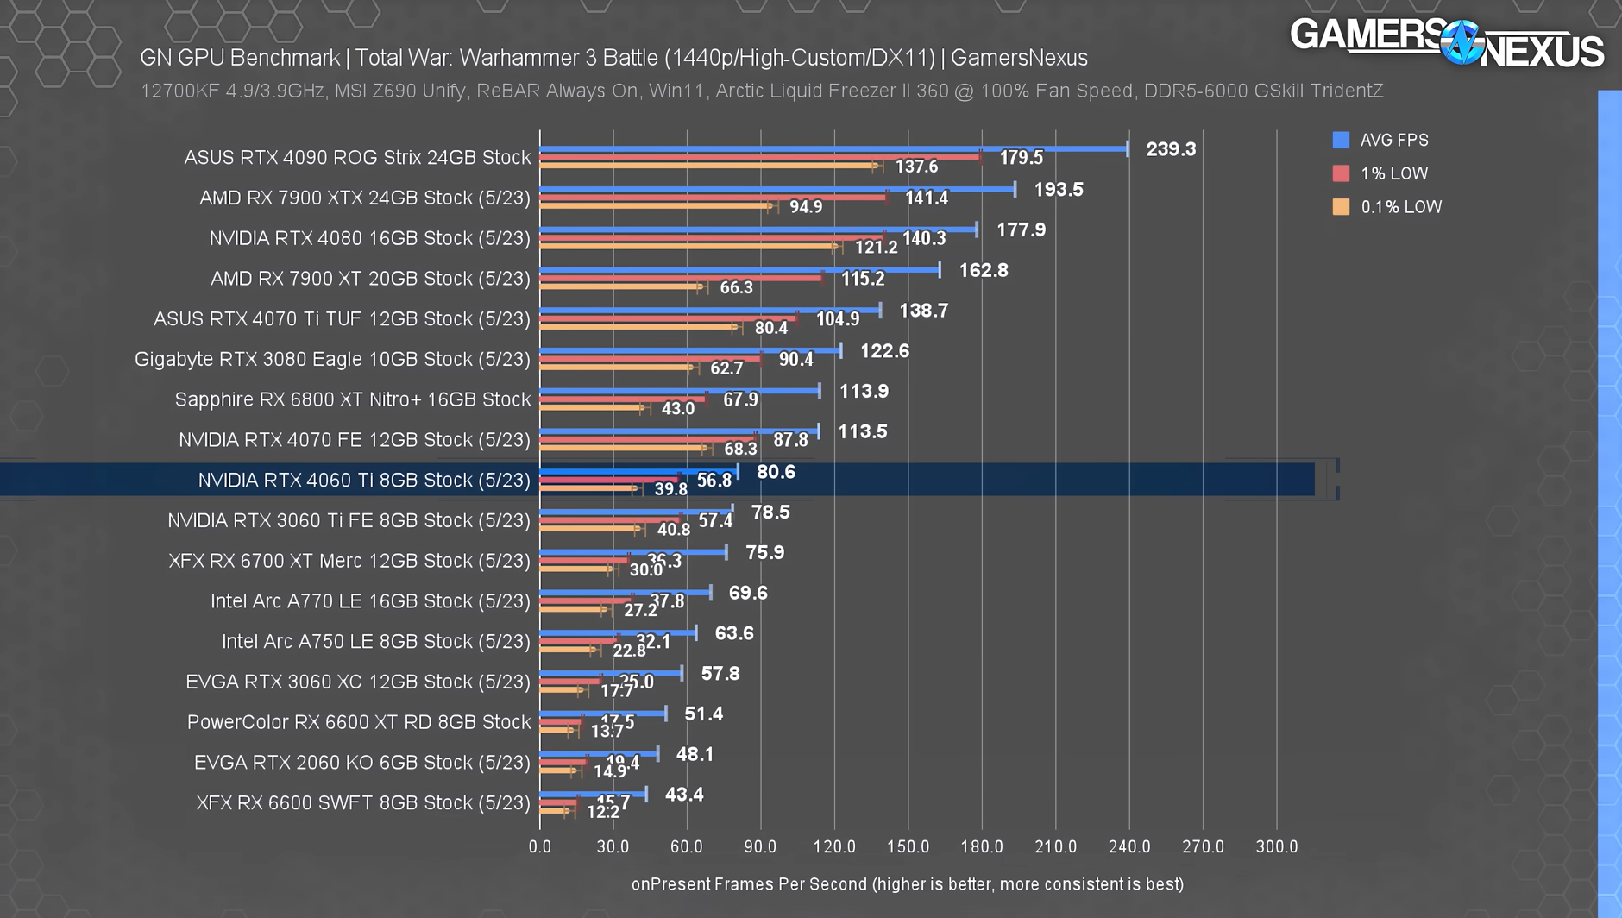Select the XFX RX 6600 SWFT label
This screenshot has height=918, width=1622.
pyautogui.click(x=364, y=803)
